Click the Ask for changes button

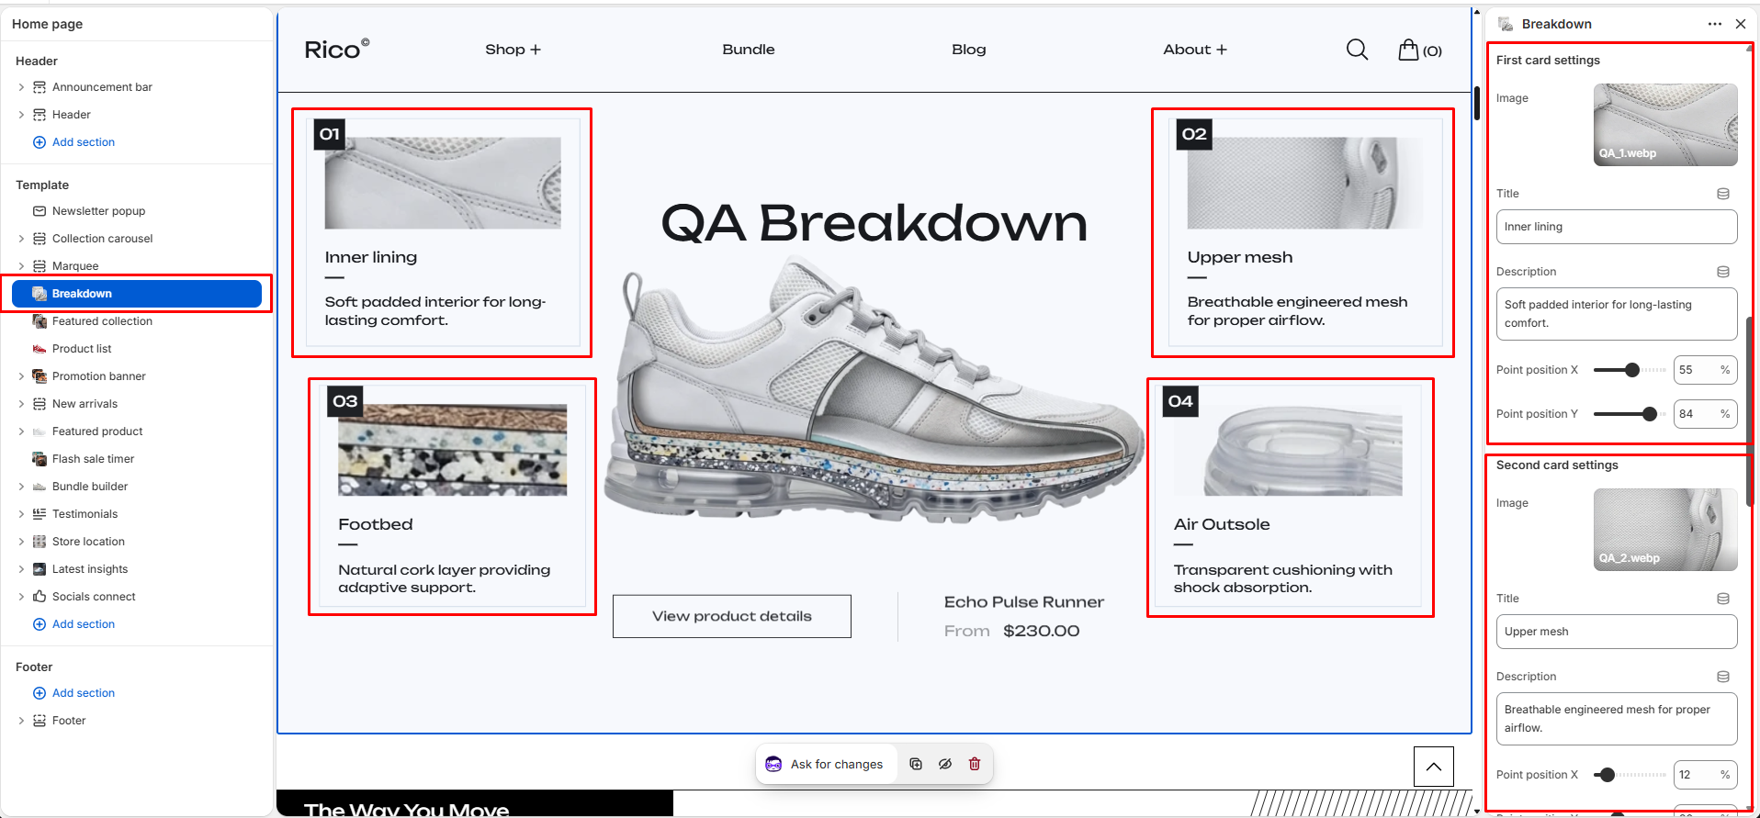(827, 764)
